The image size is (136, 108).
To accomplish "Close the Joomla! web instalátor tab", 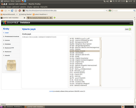I will pyautogui.click(x=24, y=18).
